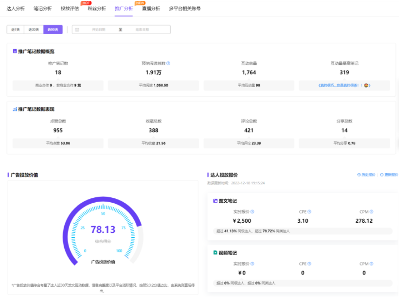This screenshot has height=298, width=413.
Task: Switch to the 达人分析 tab
Action: coord(16,9)
